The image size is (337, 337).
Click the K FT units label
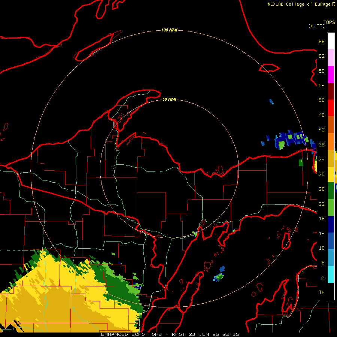316,26
